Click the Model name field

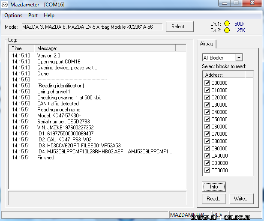(92, 27)
